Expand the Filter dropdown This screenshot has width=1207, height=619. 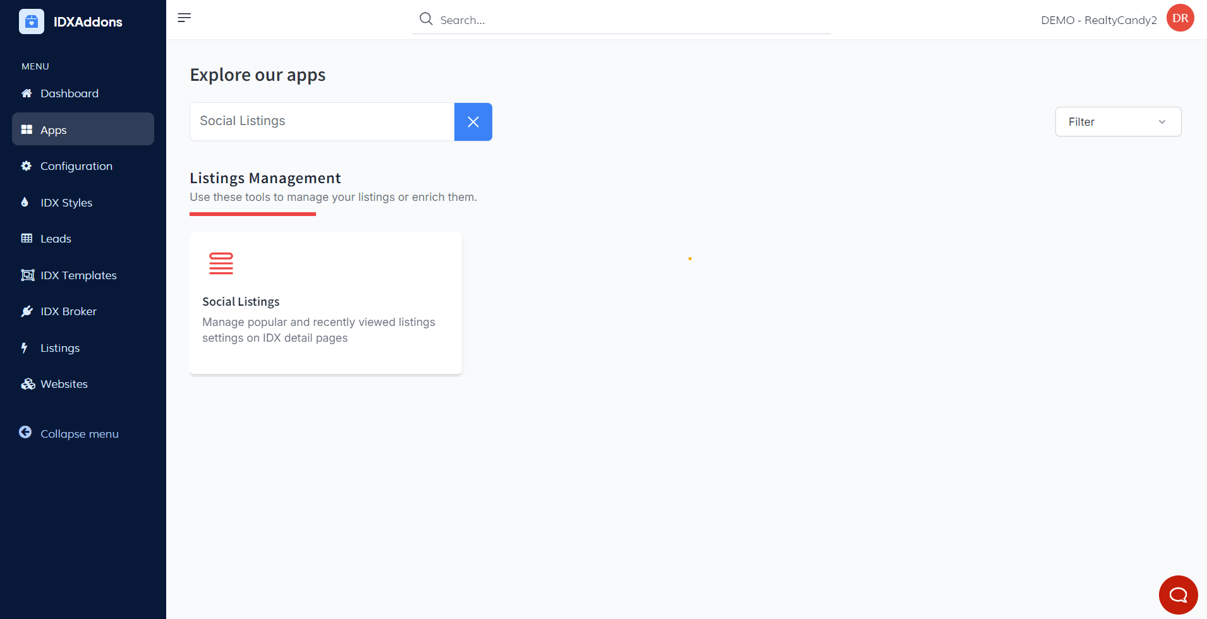[x=1117, y=122]
